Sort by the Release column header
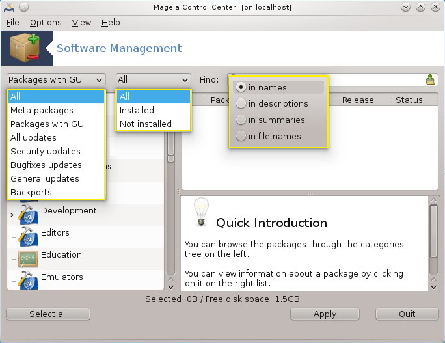445x343 pixels. (358, 100)
